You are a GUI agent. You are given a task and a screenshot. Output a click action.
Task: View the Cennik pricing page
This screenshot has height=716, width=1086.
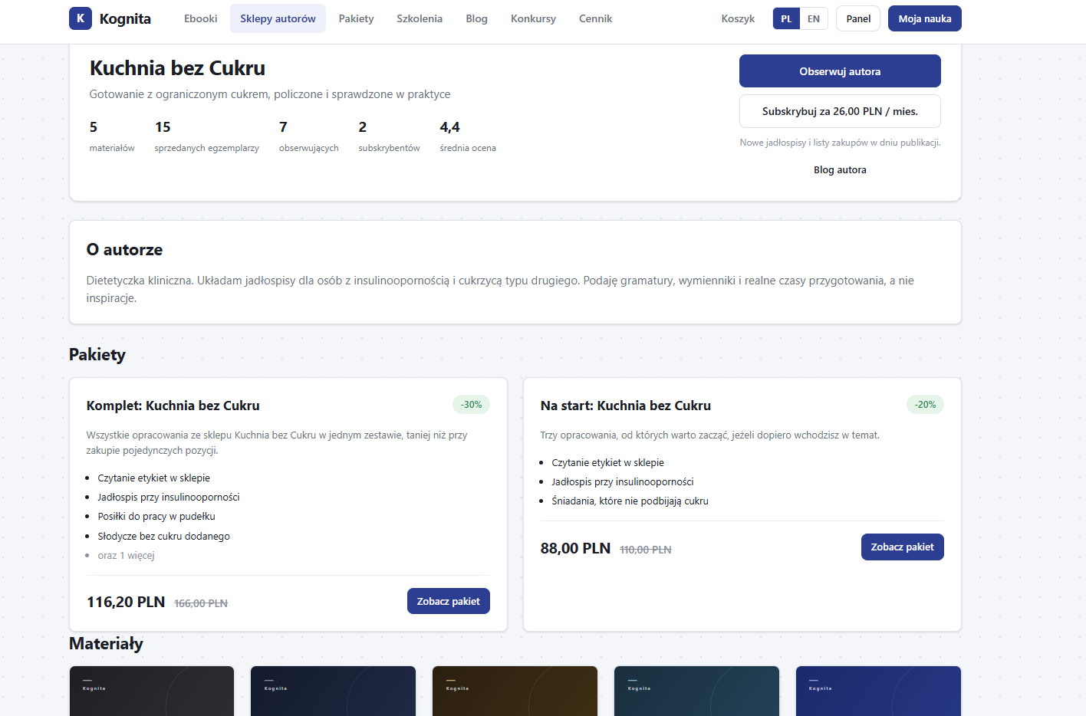[x=596, y=18]
